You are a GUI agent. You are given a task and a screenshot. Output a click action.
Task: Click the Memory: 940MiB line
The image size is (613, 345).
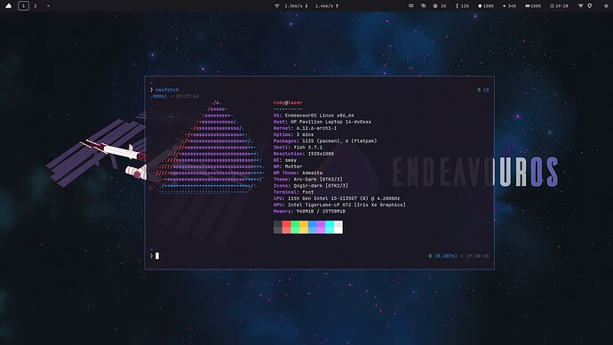(x=309, y=212)
